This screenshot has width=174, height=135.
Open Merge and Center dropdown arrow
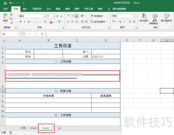pos(108,22)
